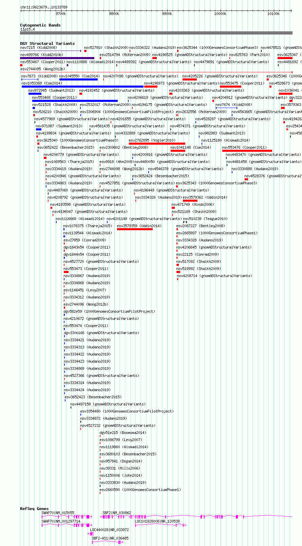
Task: Select the nsv553476 (Cooper2011) red bar
Action: coord(247,151)
